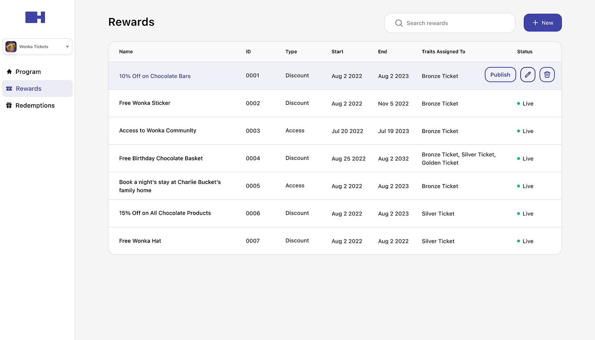Select Rewards in the sidebar

(x=37, y=89)
